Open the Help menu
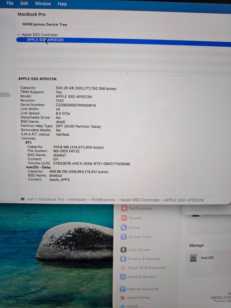The width and height of the screenshot is (231, 308). [62, 4]
